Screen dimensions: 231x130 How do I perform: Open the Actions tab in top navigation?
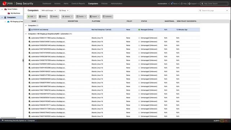pos(57,4)
